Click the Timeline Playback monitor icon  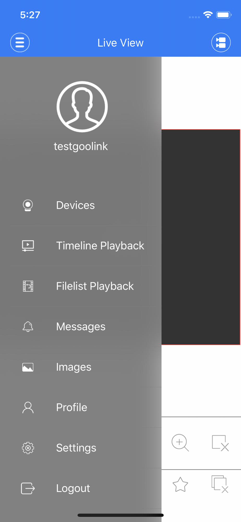28,246
